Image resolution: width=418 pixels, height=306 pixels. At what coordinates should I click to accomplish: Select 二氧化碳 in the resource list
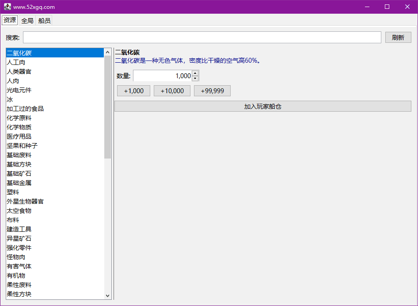pyautogui.click(x=55, y=53)
